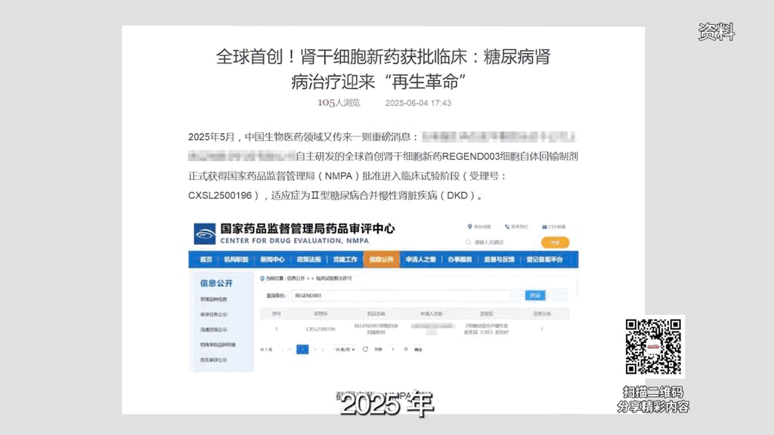Click the CDE mailbox envelope icon
This screenshot has height=435, width=774.
(x=544, y=227)
